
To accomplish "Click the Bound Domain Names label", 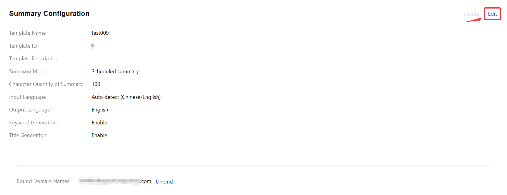I will point(43,181).
